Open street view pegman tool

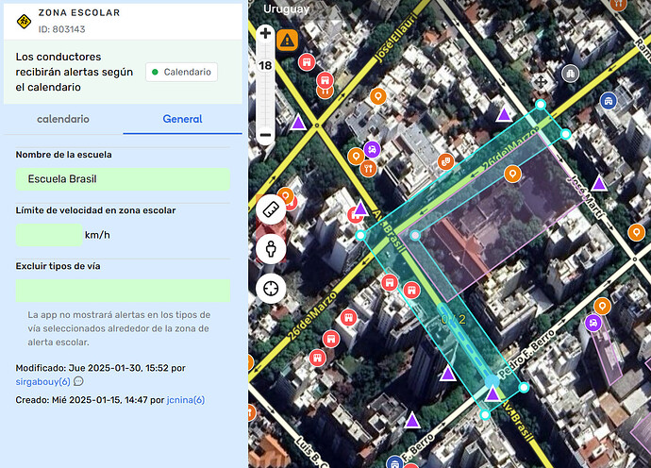(271, 248)
